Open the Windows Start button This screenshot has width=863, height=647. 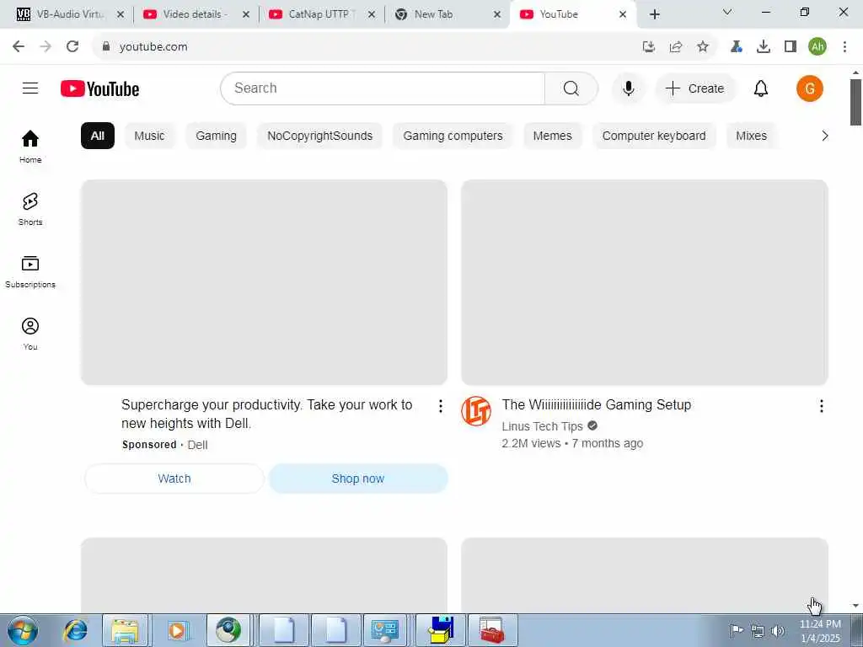(23, 630)
